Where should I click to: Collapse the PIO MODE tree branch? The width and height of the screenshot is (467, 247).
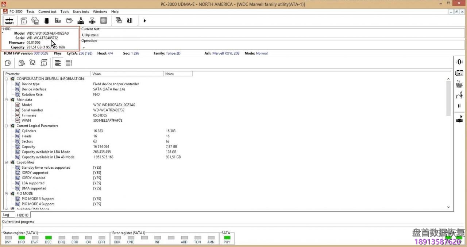tap(6, 193)
